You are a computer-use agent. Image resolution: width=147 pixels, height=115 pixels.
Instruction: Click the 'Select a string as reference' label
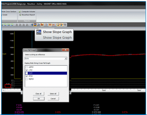coord(35,55)
